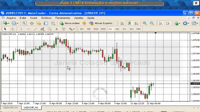This screenshot has height=112, width=200.
Task: Toggle chart auto scroll icon
Action: [161, 23]
